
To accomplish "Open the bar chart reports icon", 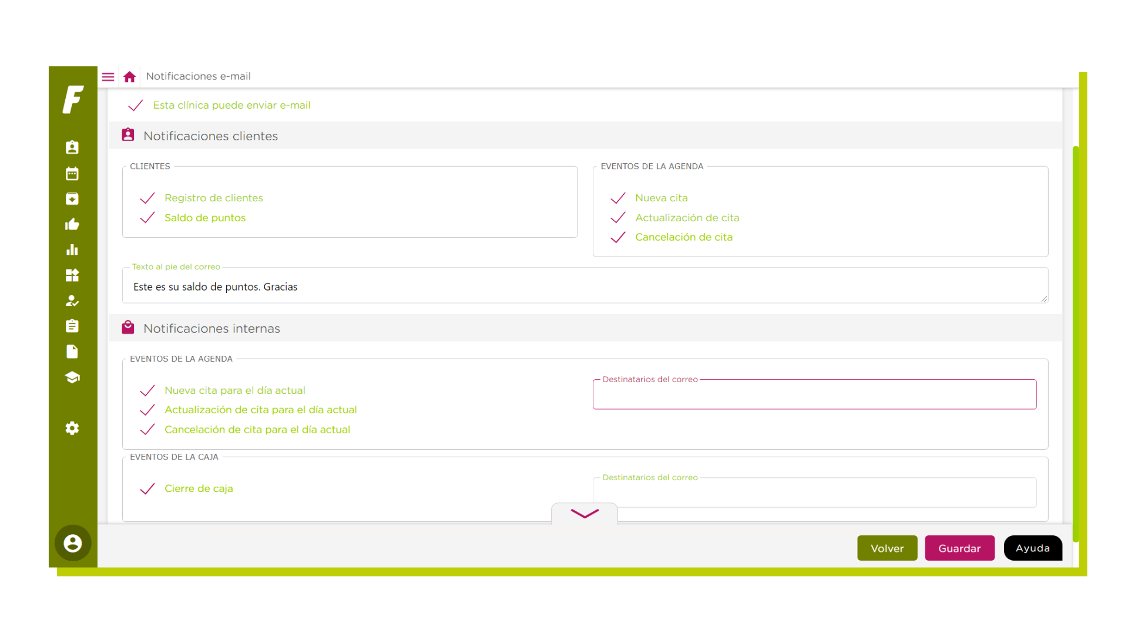I will [72, 250].
